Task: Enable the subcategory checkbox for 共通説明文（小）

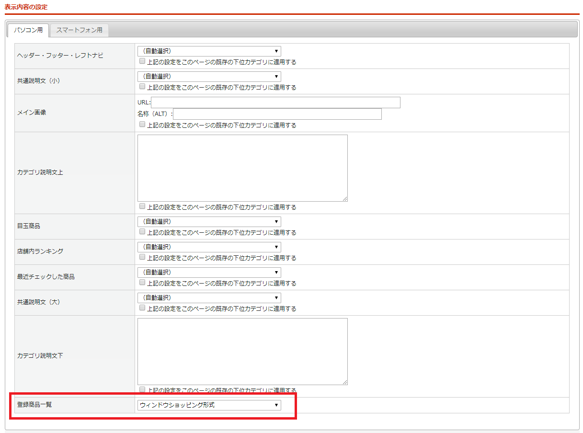Action: [x=142, y=87]
